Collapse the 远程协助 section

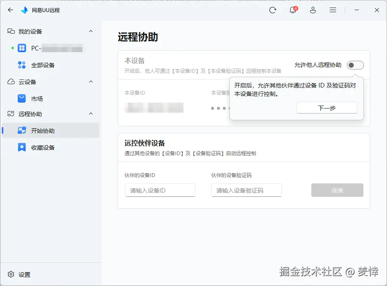pyautogui.click(x=90, y=114)
